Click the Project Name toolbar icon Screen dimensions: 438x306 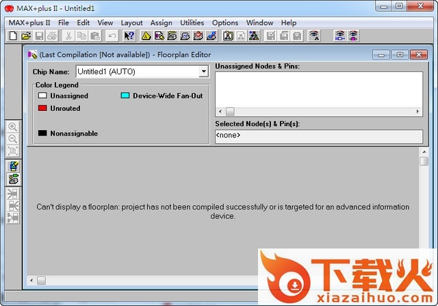click(228, 36)
